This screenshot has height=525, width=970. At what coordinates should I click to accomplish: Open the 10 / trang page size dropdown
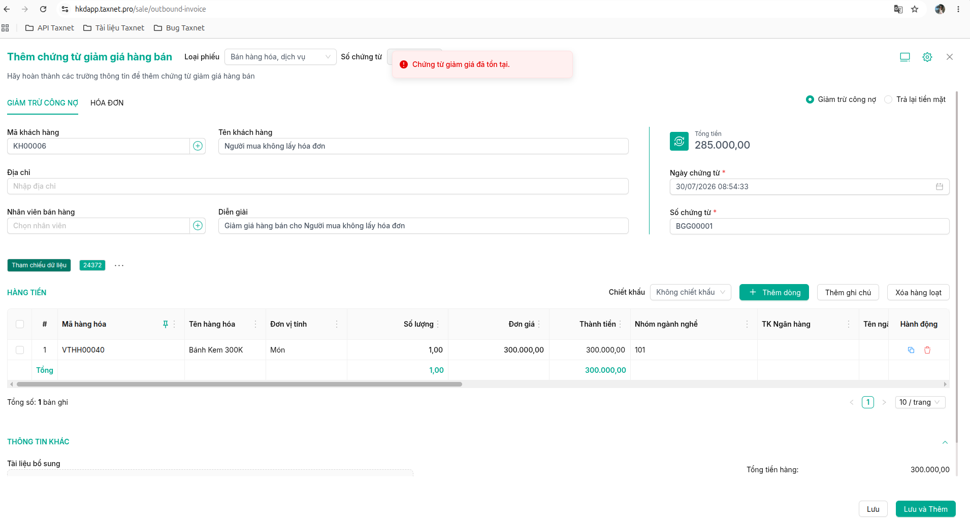920,402
